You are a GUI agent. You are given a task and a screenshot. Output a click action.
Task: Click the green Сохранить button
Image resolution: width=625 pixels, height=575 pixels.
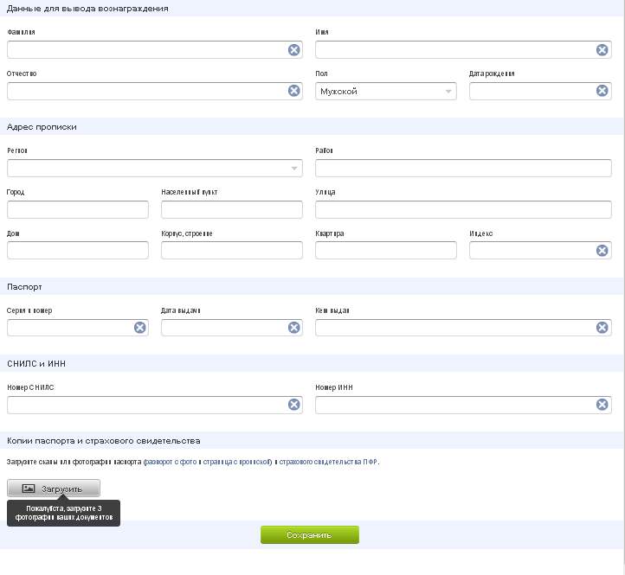(x=309, y=535)
